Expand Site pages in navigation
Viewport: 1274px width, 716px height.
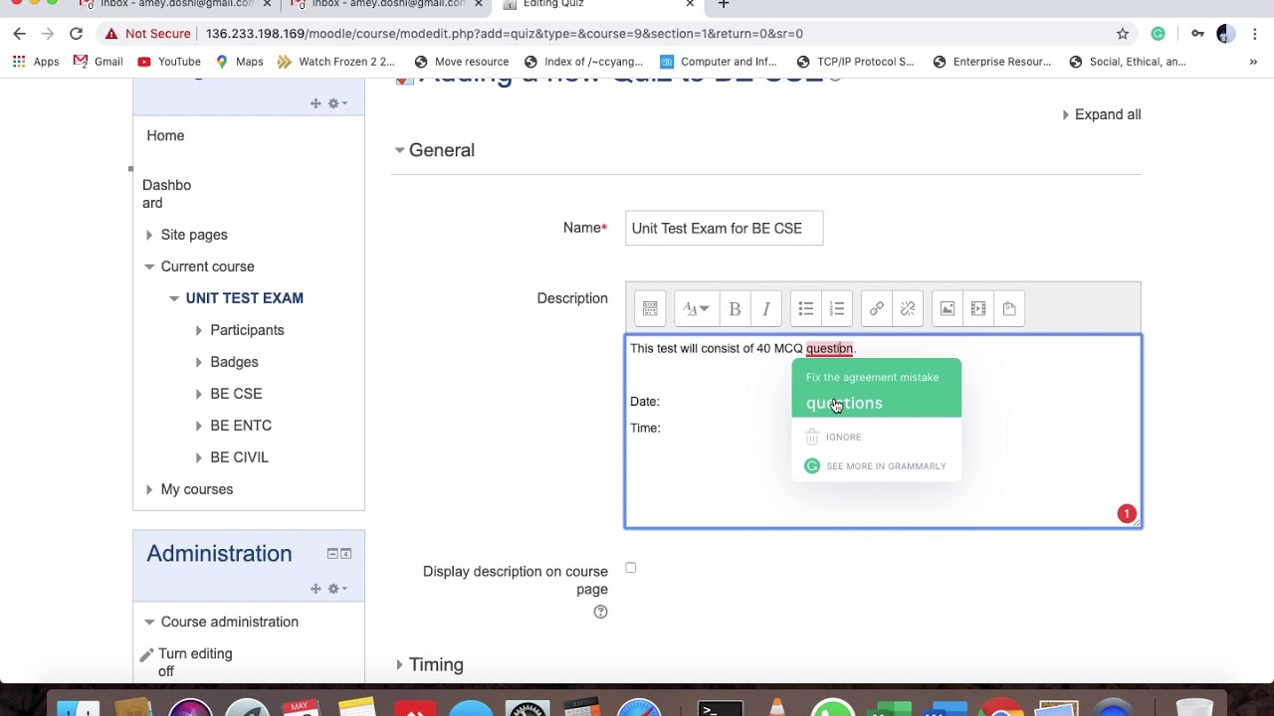tap(149, 235)
